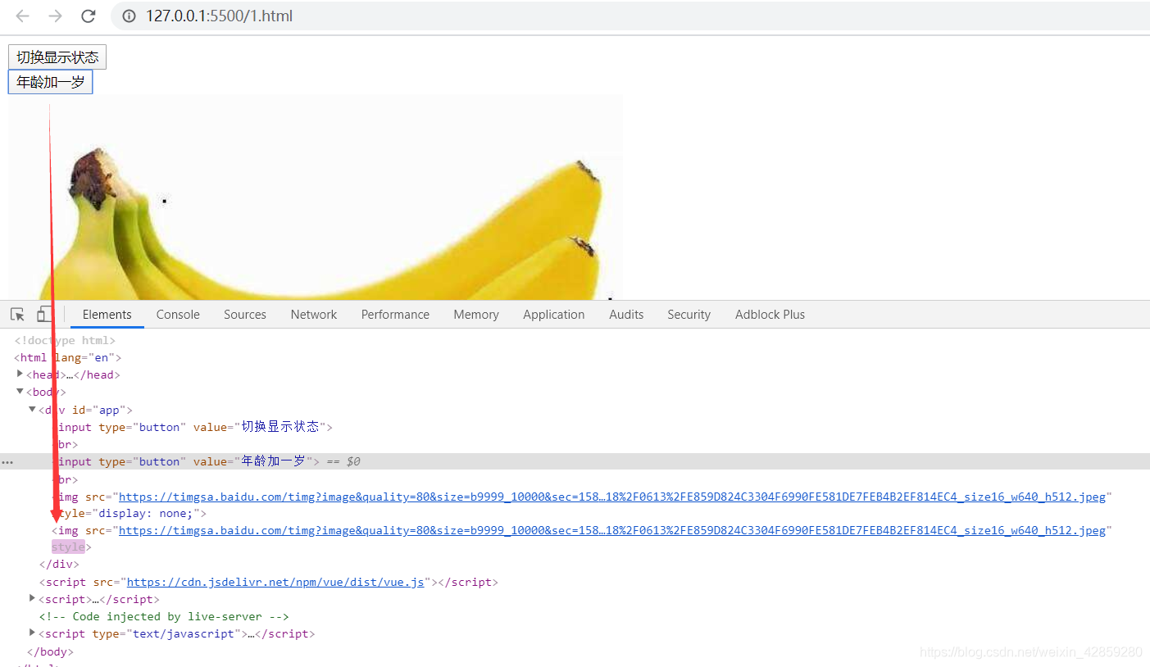The height and width of the screenshot is (667, 1150).
Task: Open the vue.js cdn.jsdelivr.net script link
Action: pos(275,582)
